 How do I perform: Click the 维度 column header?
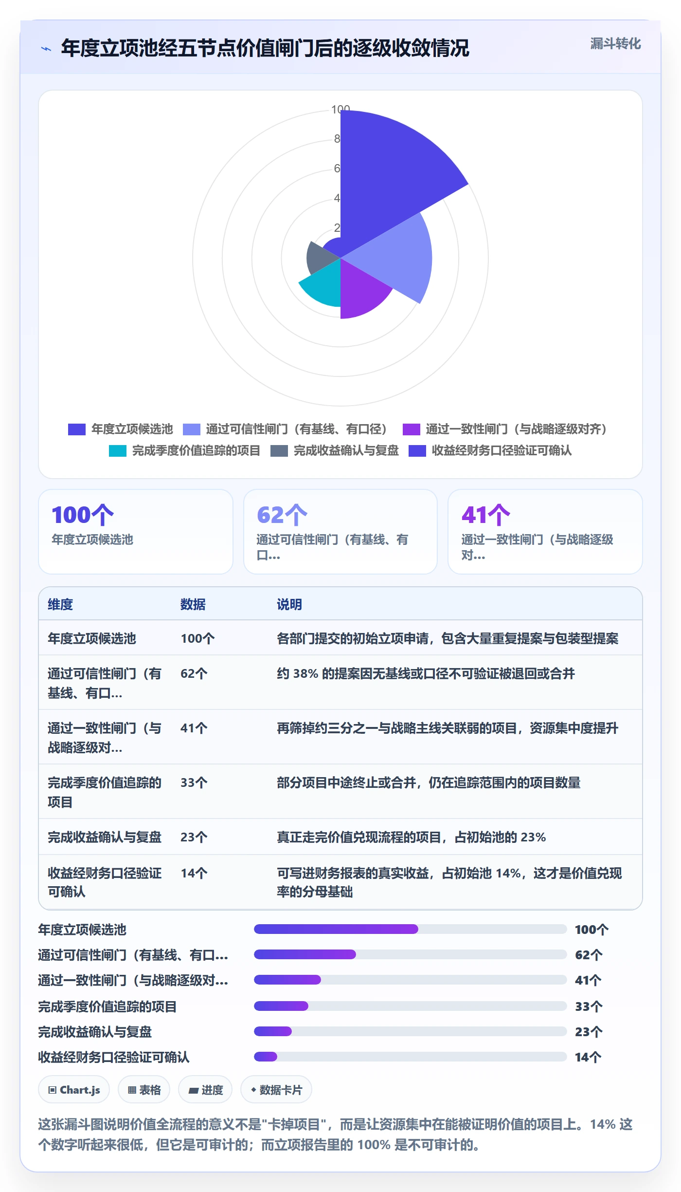coord(60,604)
